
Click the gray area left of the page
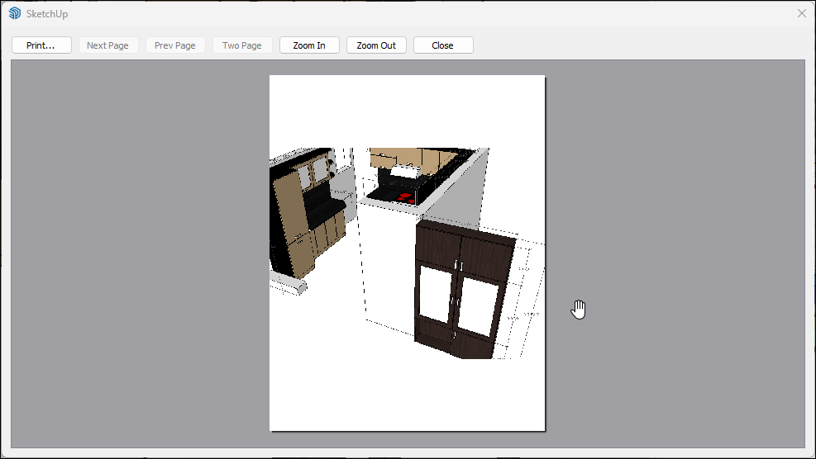pyautogui.click(x=141, y=248)
